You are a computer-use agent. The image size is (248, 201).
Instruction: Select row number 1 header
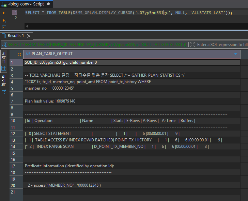[x=16, y=63]
